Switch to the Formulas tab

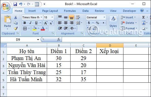coord(70,11)
